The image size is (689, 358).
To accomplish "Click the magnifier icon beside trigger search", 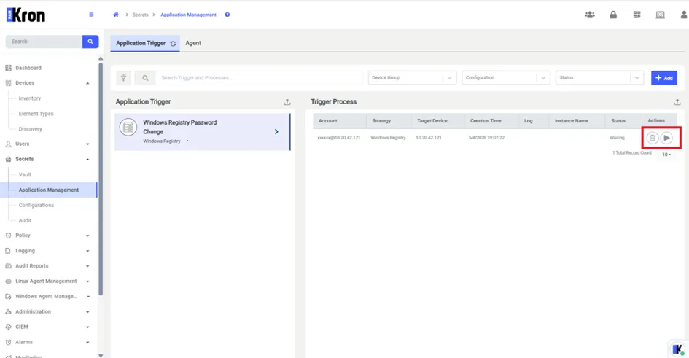I will 145,78.
